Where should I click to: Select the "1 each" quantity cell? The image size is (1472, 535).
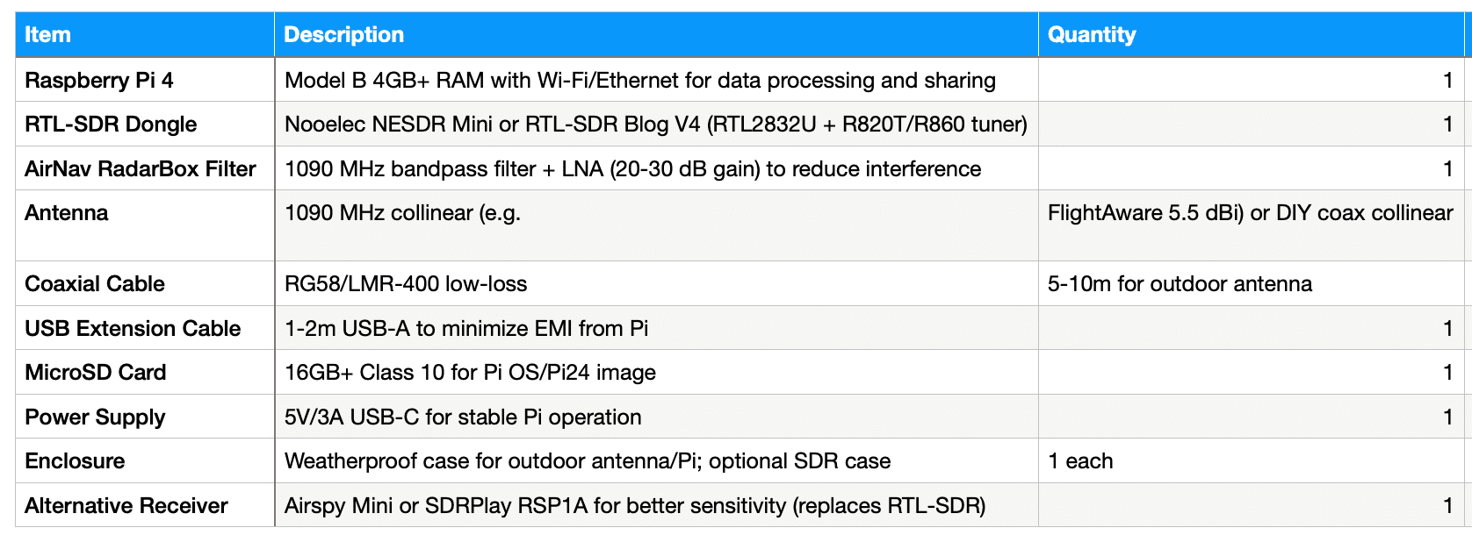pyautogui.click(x=1080, y=461)
